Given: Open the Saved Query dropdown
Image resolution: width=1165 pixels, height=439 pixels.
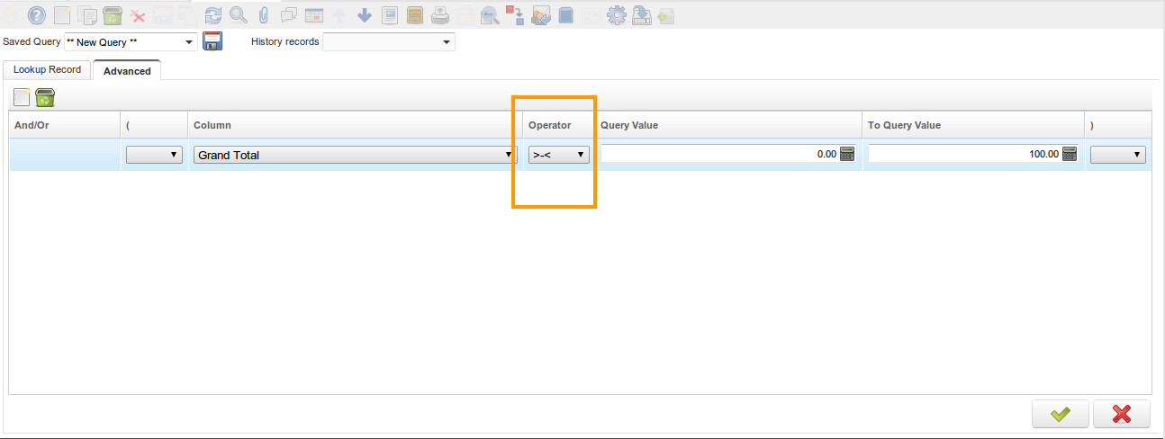Looking at the screenshot, I should [131, 42].
